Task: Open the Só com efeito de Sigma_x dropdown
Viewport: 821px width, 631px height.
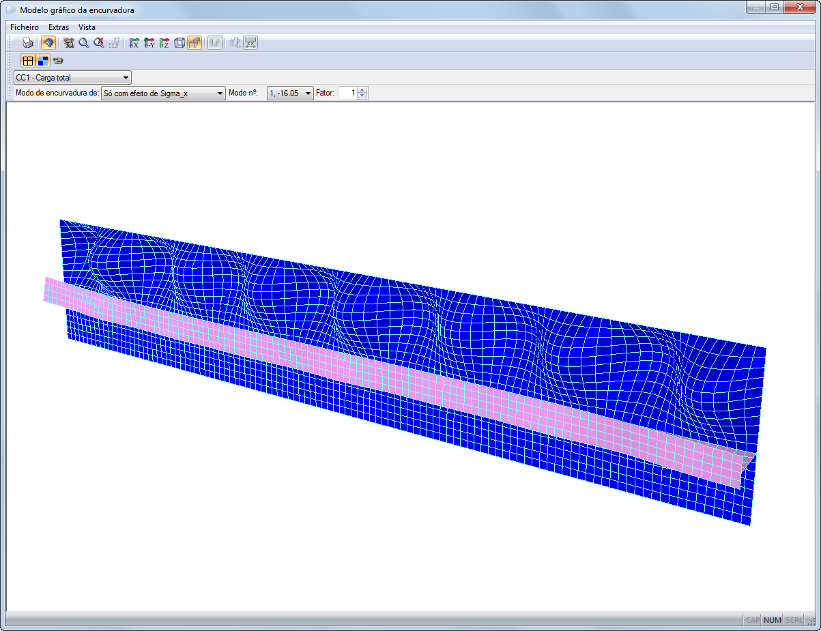Action: (x=163, y=93)
